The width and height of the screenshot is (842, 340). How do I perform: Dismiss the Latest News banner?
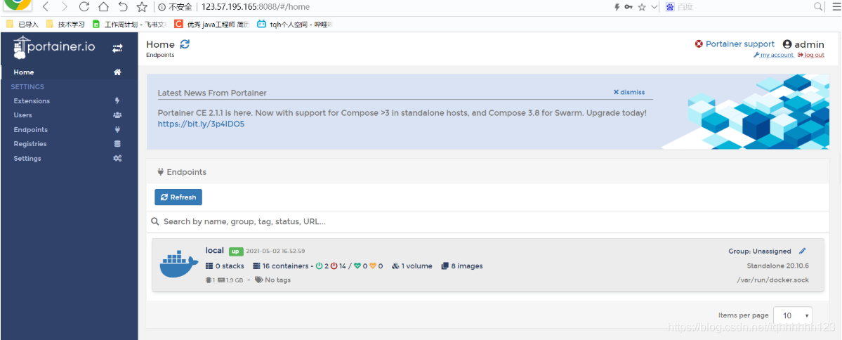629,93
